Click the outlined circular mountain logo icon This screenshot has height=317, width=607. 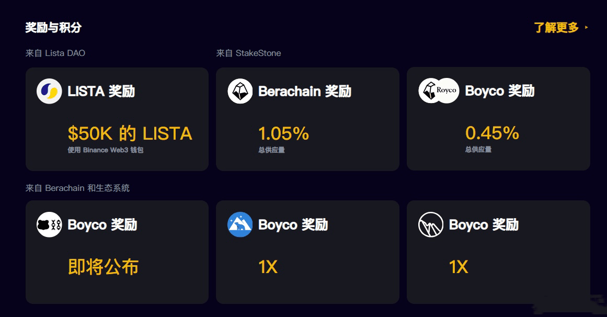point(431,224)
